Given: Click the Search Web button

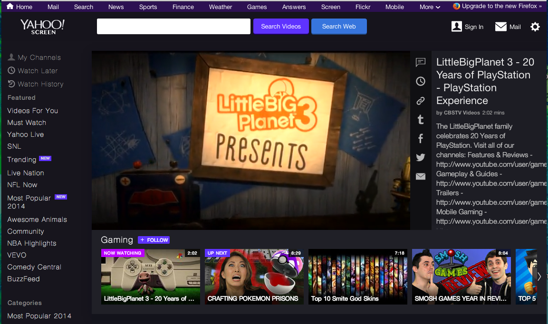Looking at the screenshot, I should [x=339, y=27].
